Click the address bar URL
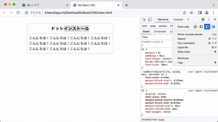 78,13
